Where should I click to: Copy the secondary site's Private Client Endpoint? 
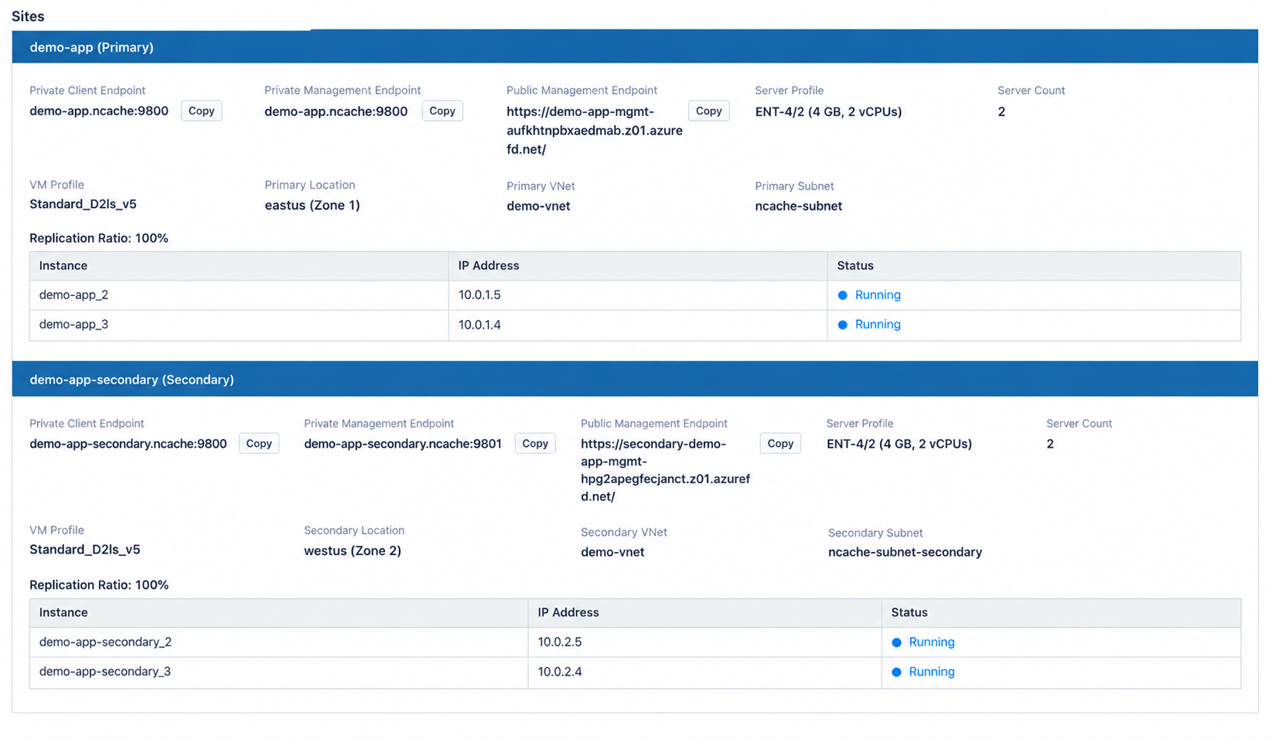258,443
